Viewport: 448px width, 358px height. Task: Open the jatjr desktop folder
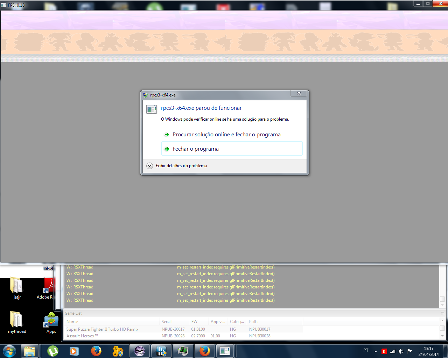17,287
